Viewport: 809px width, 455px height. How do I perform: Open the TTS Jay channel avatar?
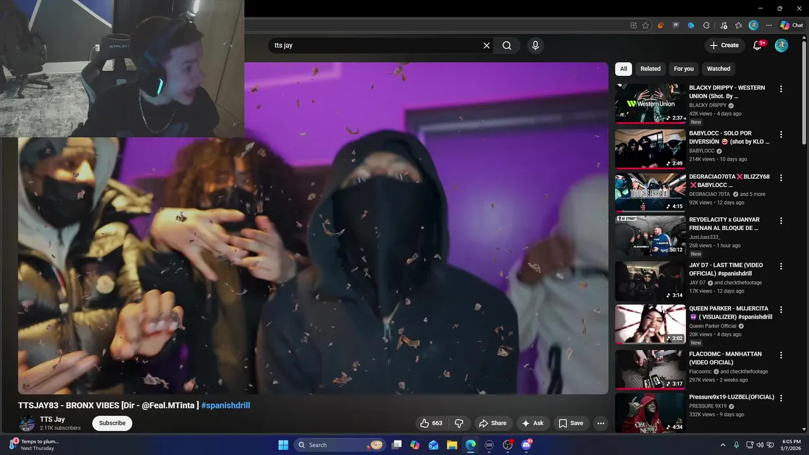27,423
